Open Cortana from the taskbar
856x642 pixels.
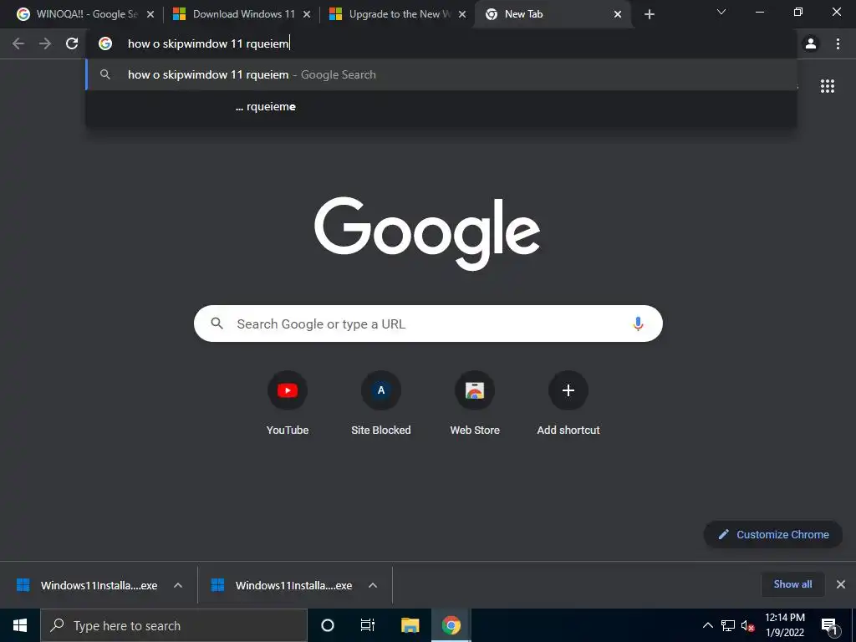point(328,625)
